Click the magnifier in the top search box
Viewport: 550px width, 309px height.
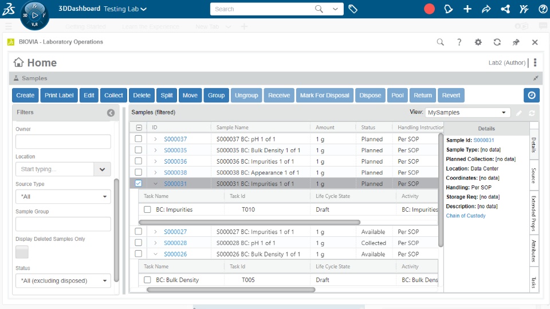(319, 9)
